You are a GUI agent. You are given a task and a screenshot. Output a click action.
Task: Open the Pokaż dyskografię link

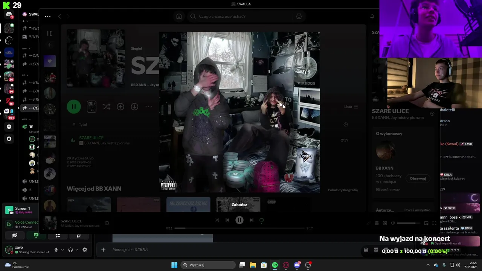point(343,190)
